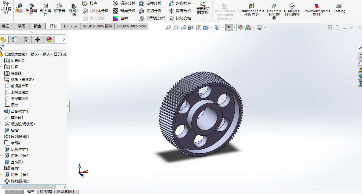362x194 pixels.
Task: Expand the 注解 tree node
Action: [1, 67]
